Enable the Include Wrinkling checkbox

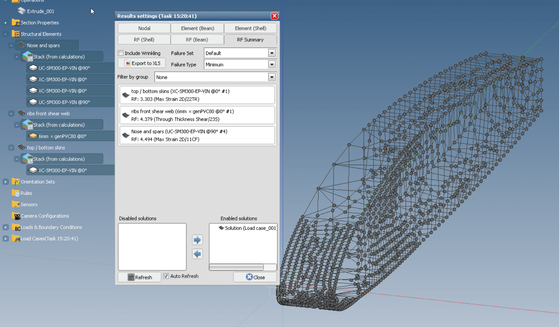[121, 53]
